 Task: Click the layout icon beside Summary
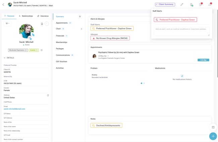pos(80,16)
